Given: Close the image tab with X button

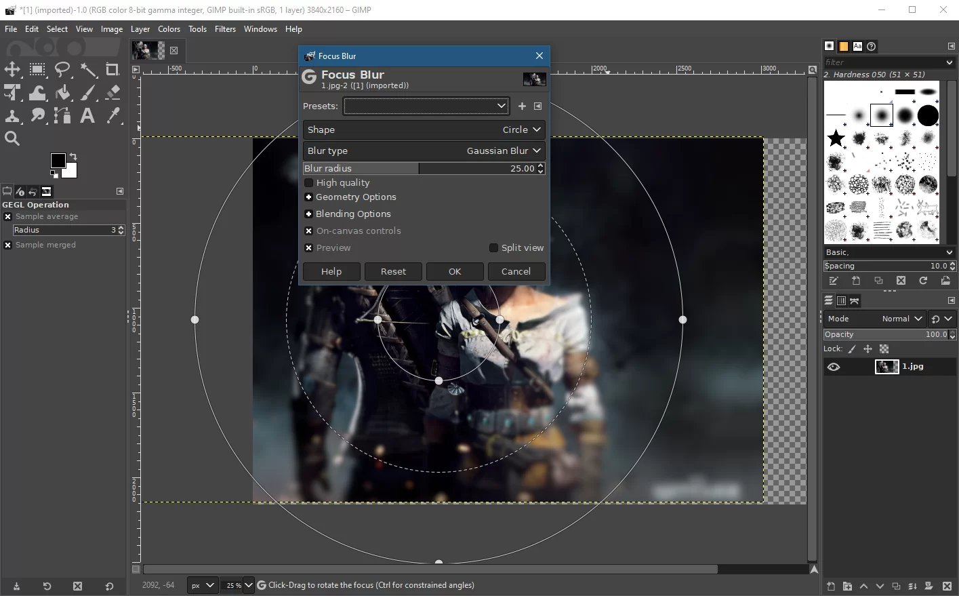Looking at the screenshot, I should coord(174,50).
